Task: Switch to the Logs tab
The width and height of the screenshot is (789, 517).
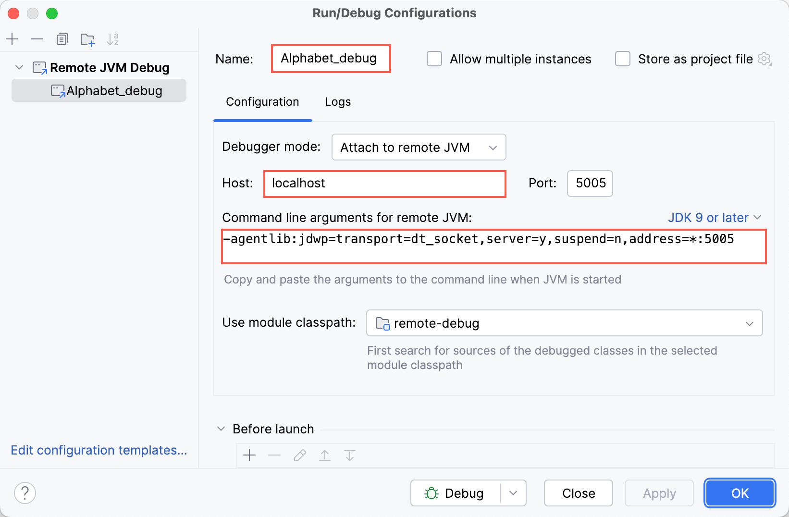Action: (337, 102)
